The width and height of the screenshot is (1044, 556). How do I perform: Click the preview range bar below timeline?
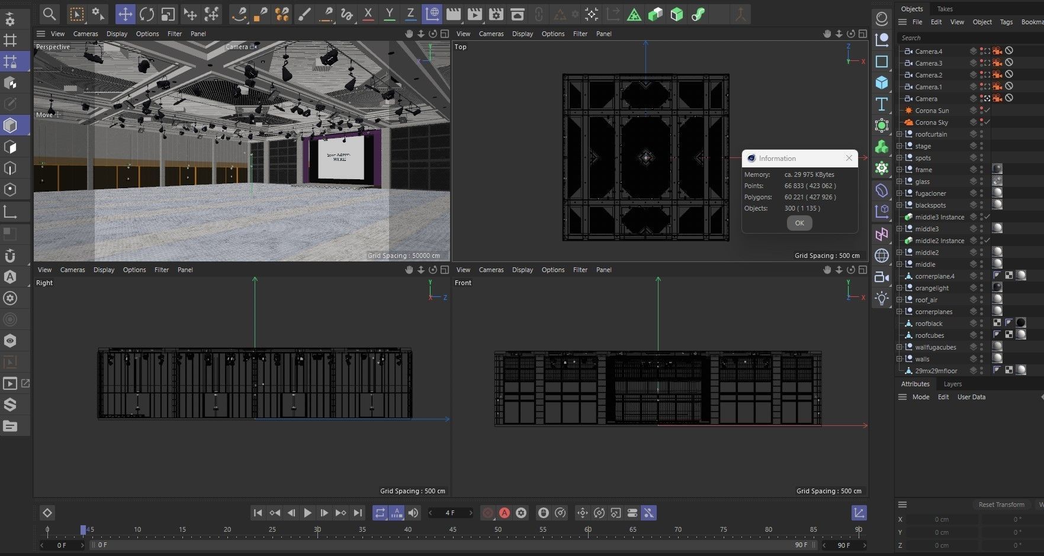[x=453, y=545]
